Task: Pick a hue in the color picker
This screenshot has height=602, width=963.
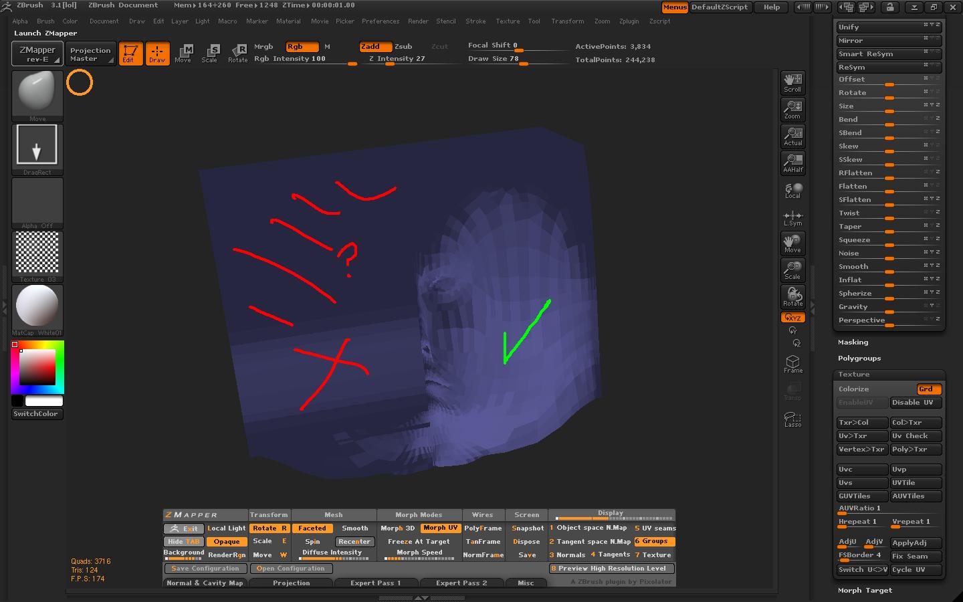Action: (x=37, y=367)
